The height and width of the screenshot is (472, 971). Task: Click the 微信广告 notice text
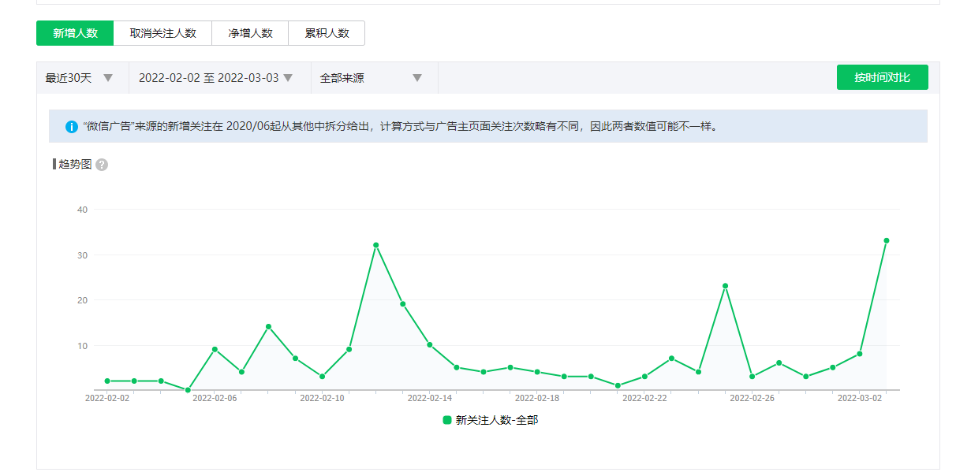pyautogui.click(x=401, y=126)
